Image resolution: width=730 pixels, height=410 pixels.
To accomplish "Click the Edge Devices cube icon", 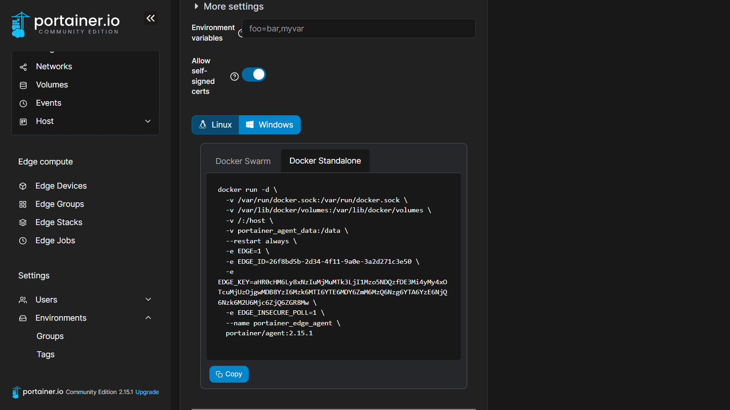I will pyautogui.click(x=23, y=186).
